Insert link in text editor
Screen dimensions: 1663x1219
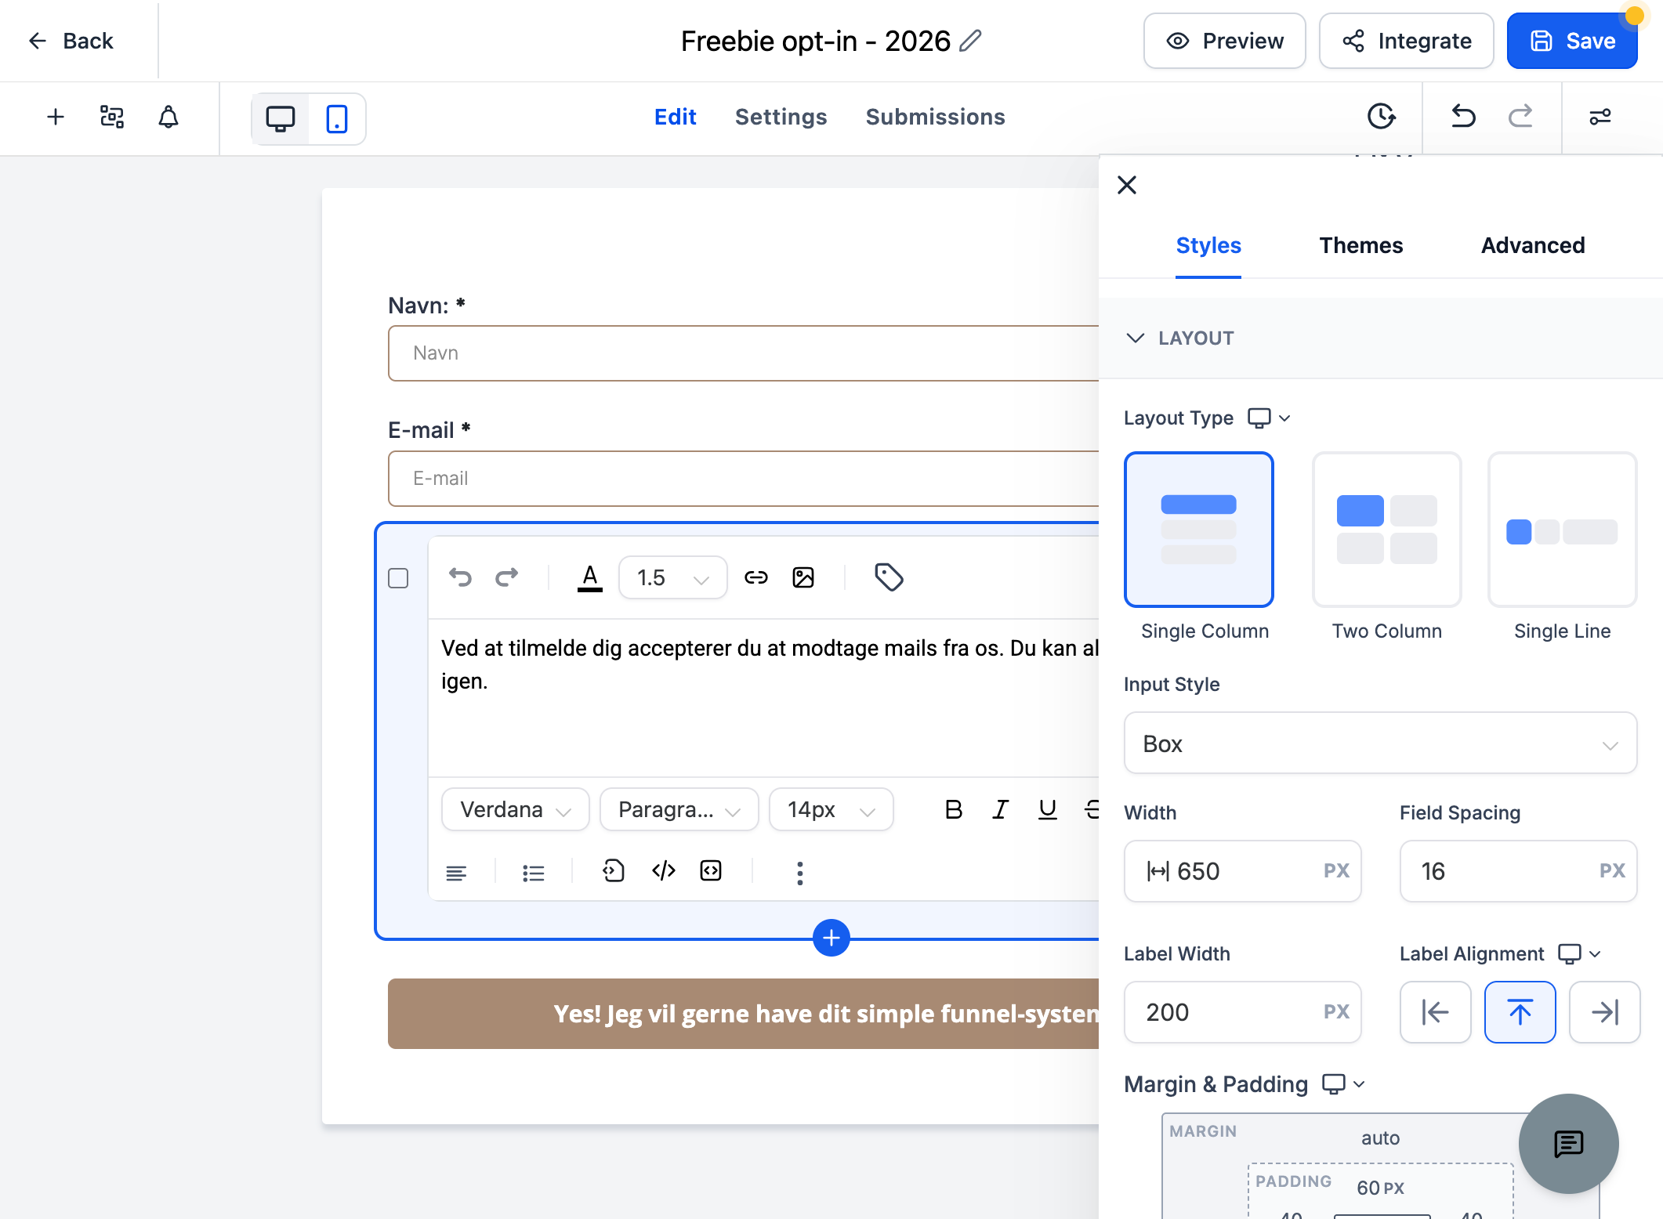tap(756, 577)
